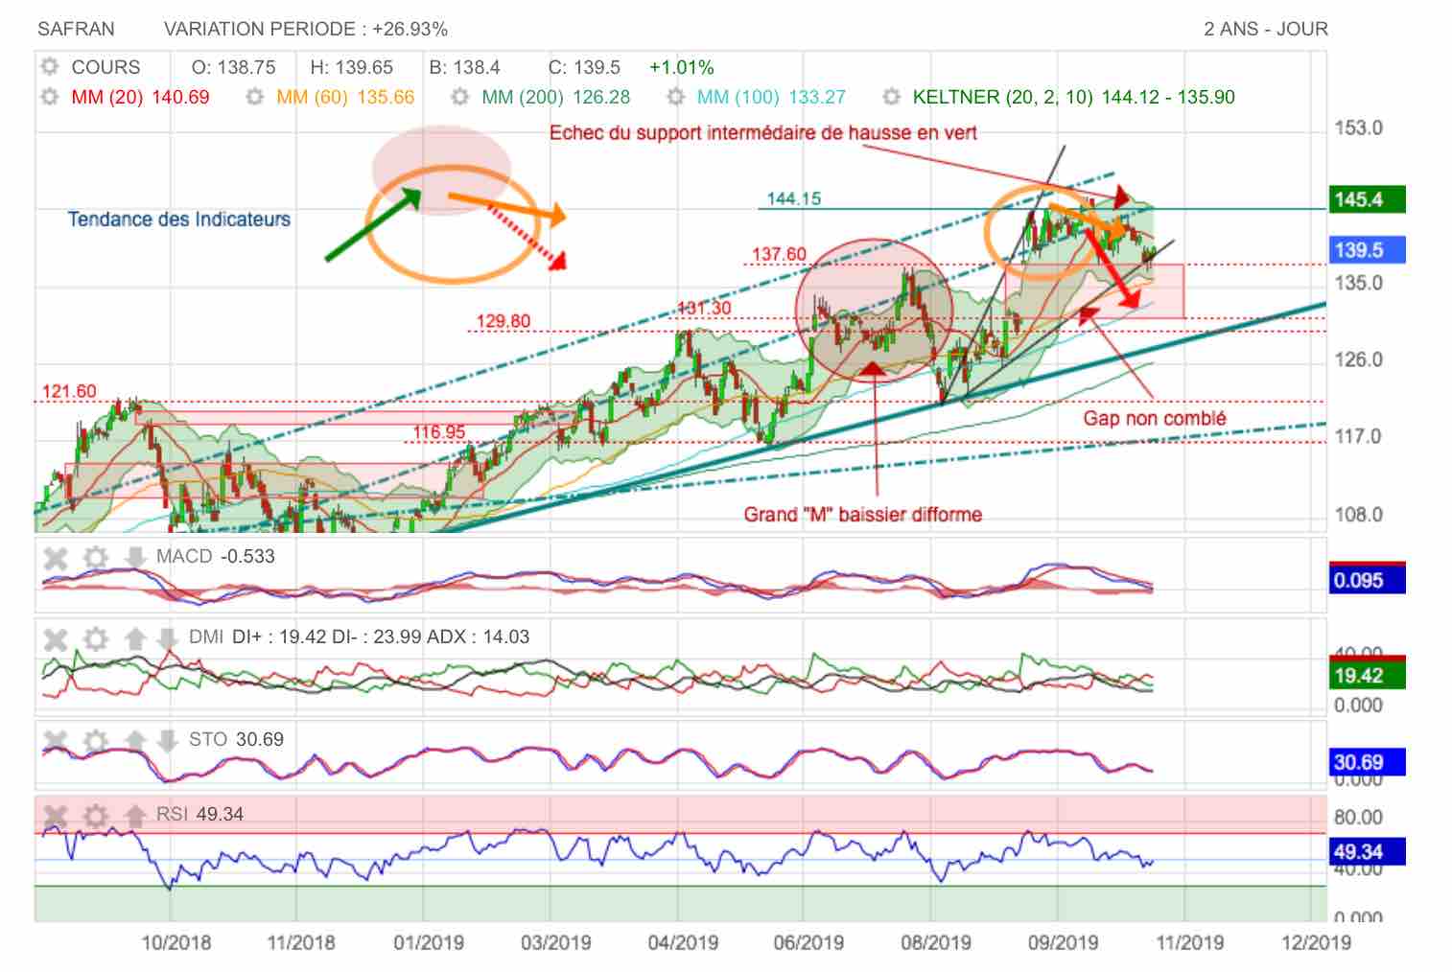The image size is (1452, 972).
Task: Click the blue 30.69 STO value tag
Action: pos(1368,762)
